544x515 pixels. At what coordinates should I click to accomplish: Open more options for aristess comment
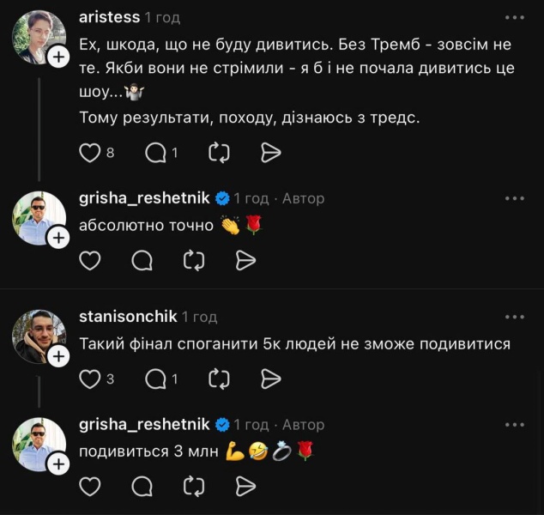(x=514, y=17)
